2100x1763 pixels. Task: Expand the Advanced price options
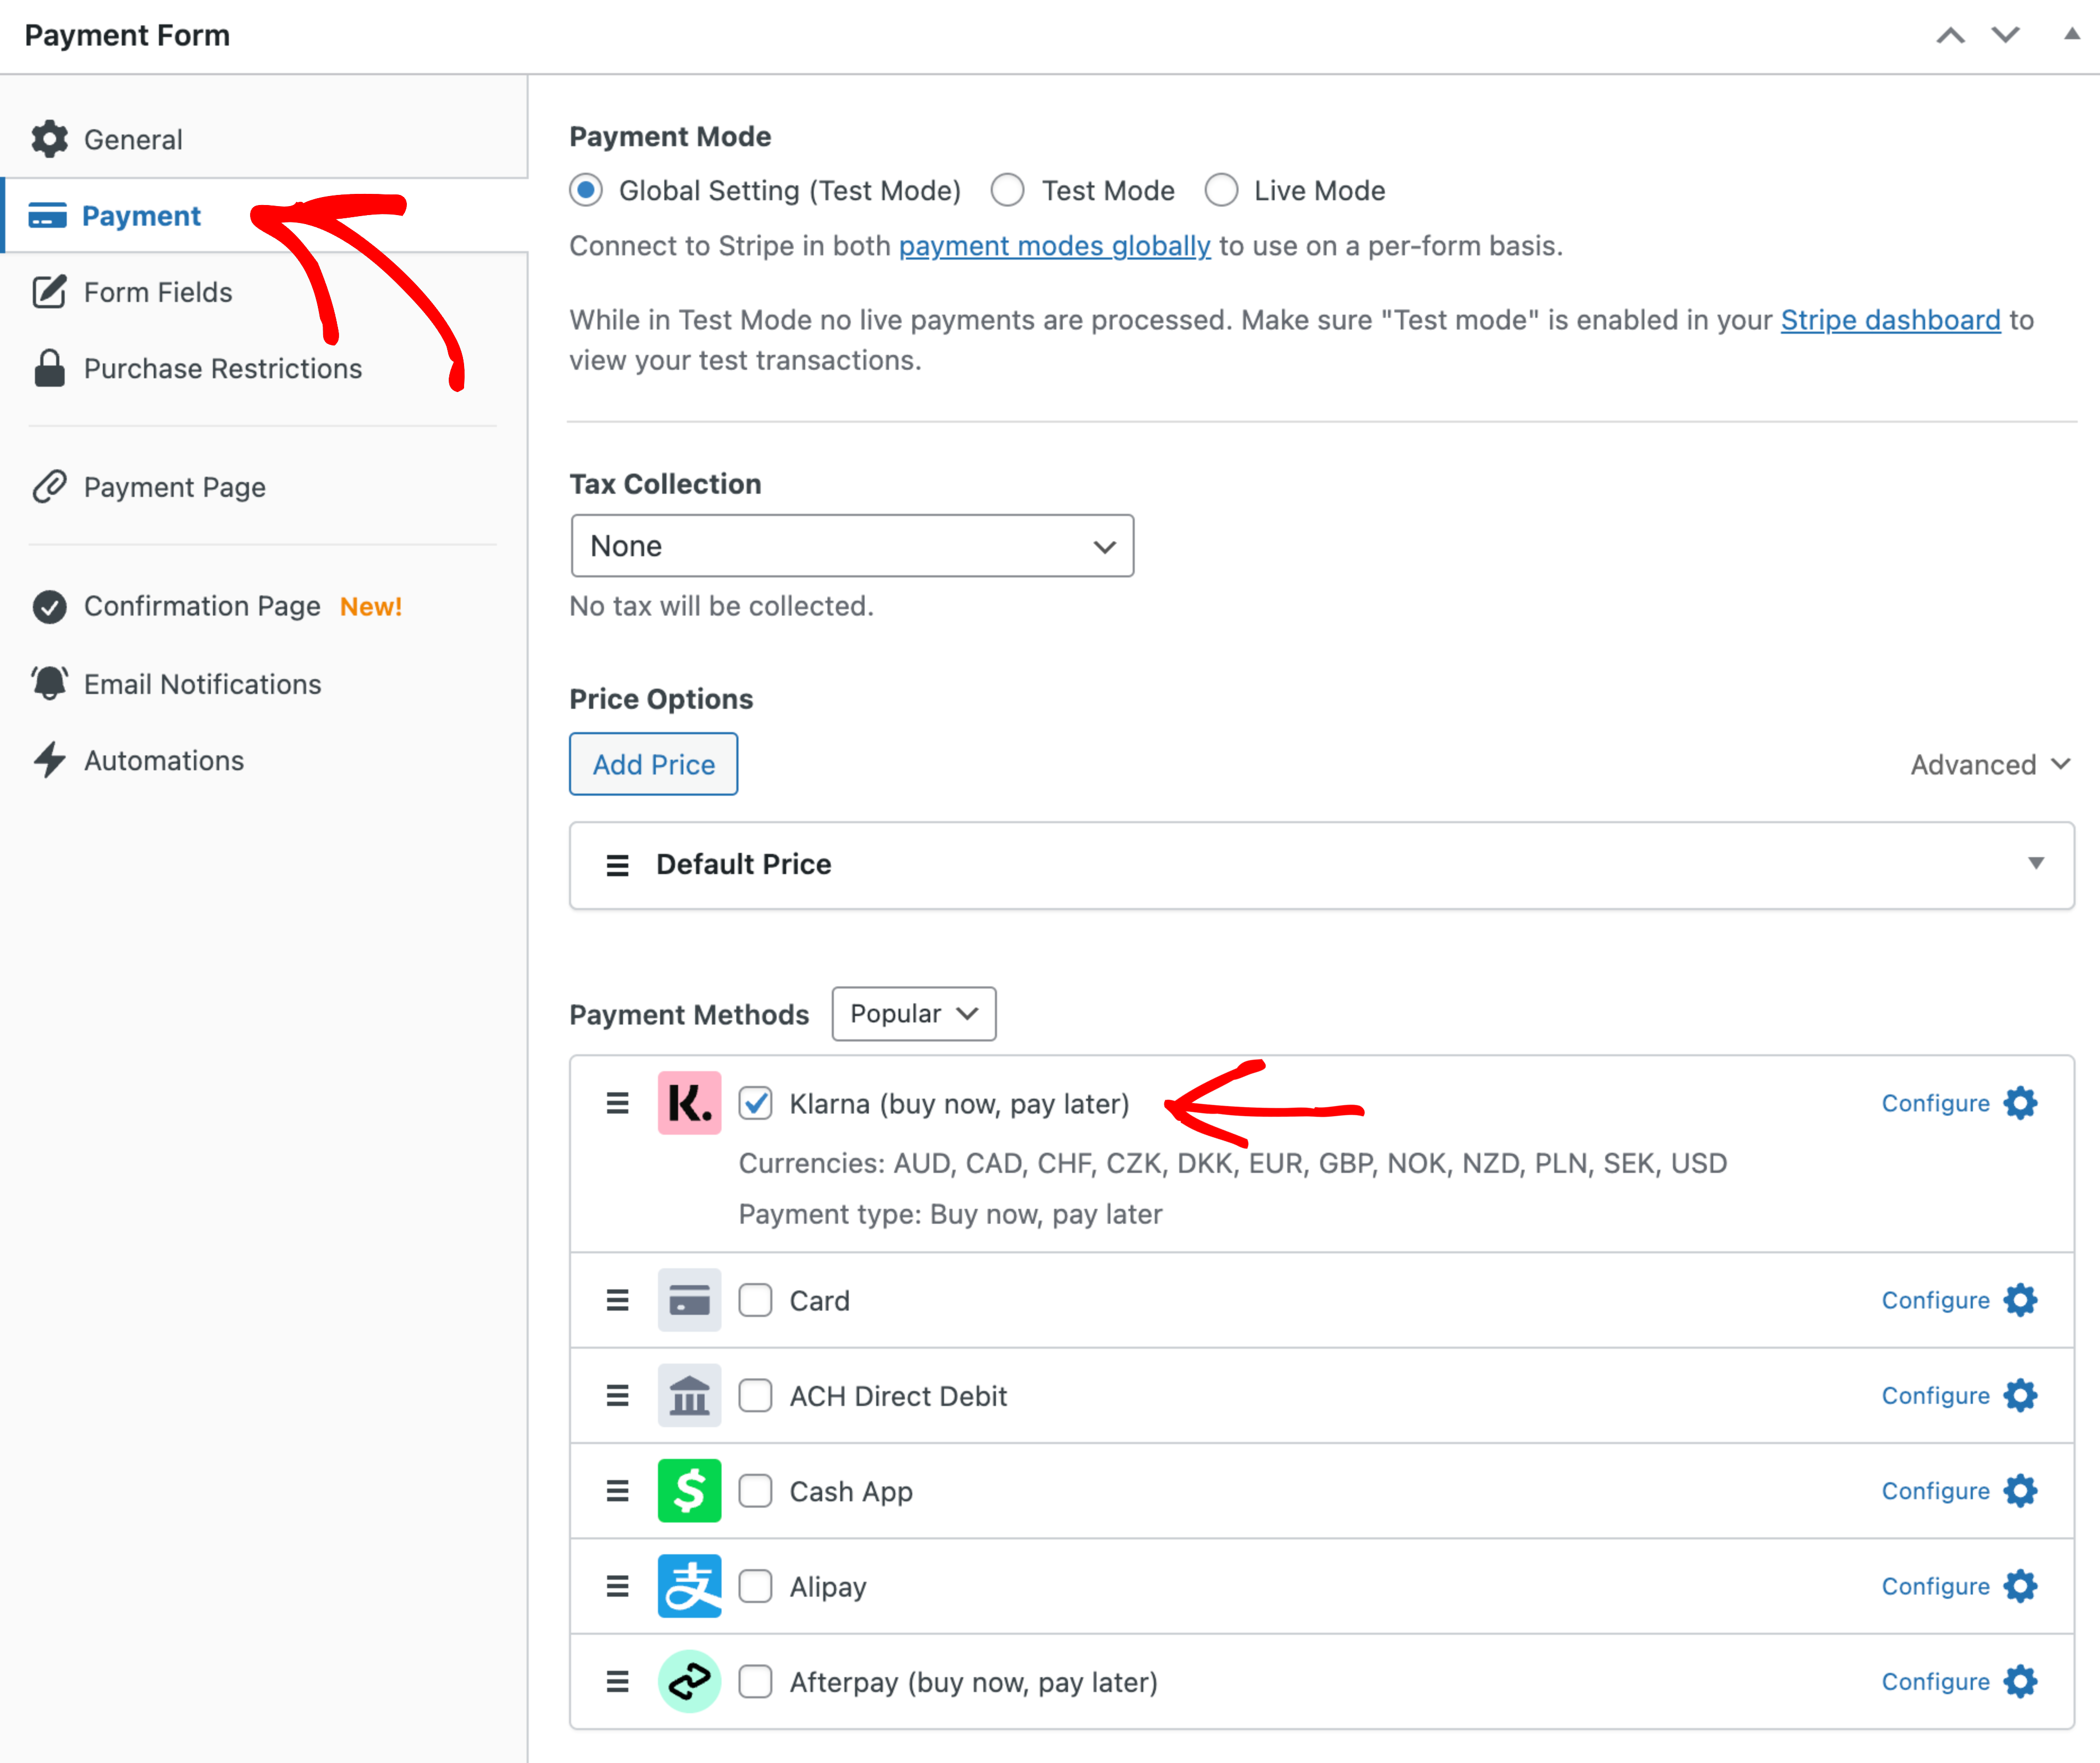pyautogui.click(x=1988, y=765)
